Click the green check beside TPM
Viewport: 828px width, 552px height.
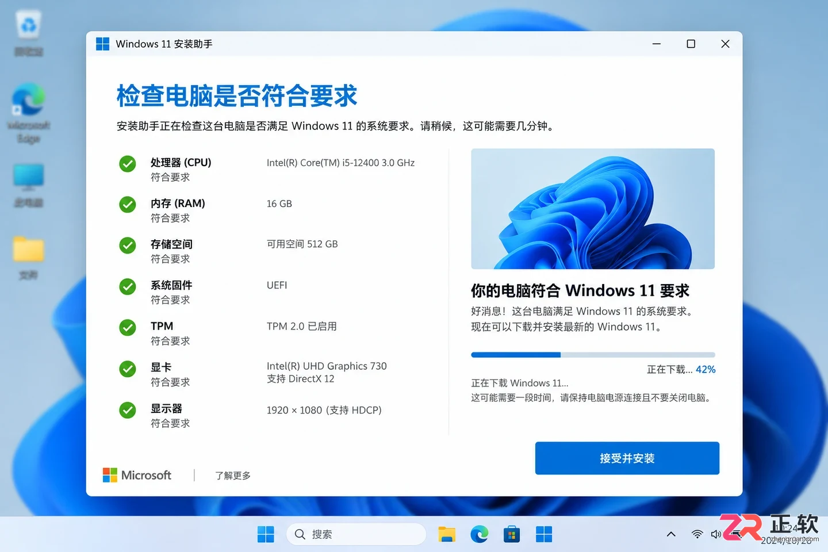[127, 328]
